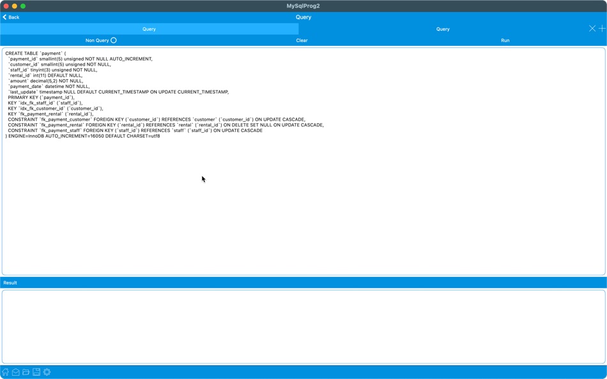Image resolution: width=607 pixels, height=379 pixels.
Task: Open settings via the gear icon
Action: pyautogui.click(x=47, y=372)
